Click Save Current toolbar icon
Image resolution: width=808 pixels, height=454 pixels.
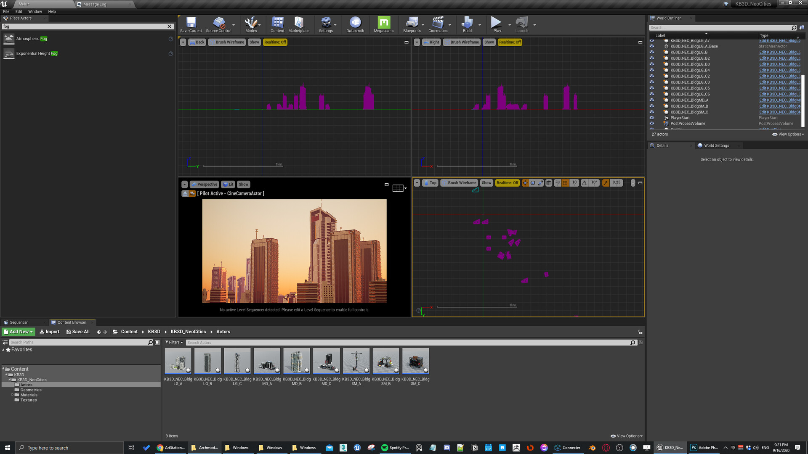pos(191,25)
